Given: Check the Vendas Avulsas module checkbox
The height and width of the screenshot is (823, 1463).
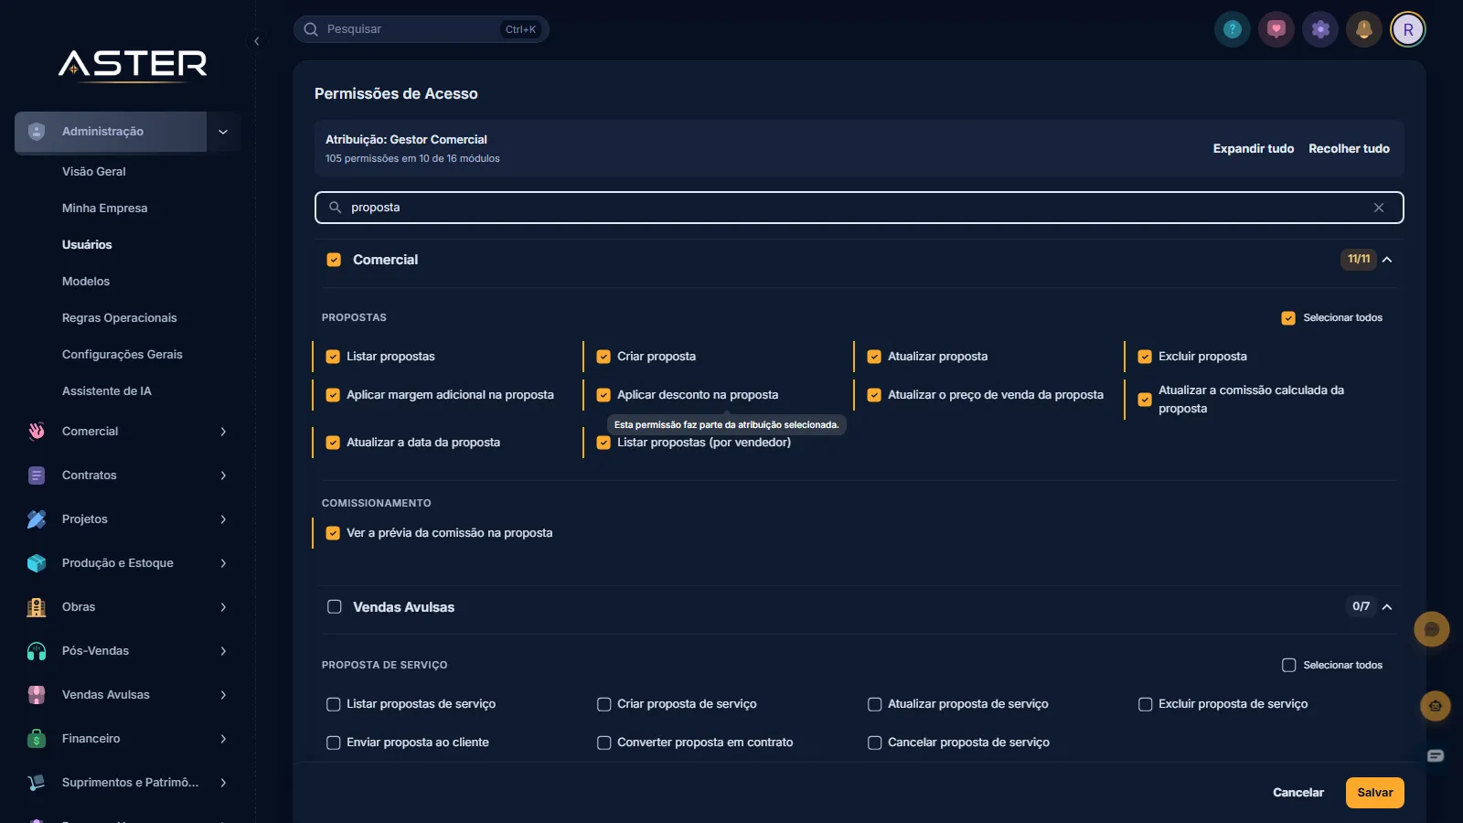Looking at the screenshot, I should (334, 607).
